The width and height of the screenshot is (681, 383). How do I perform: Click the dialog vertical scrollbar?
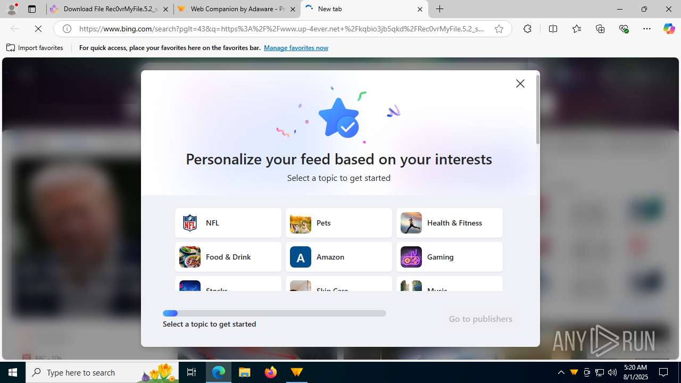pyautogui.click(x=538, y=109)
